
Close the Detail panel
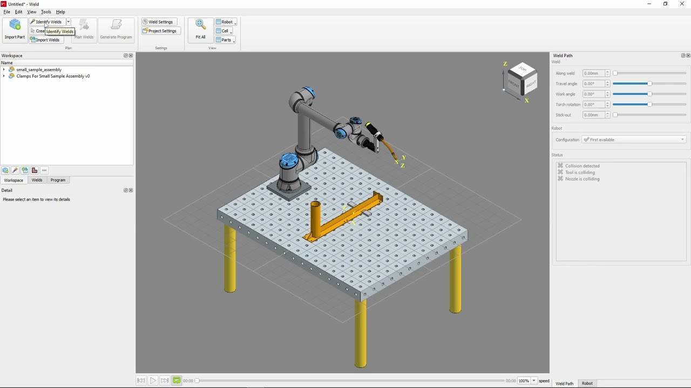coord(131,190)
